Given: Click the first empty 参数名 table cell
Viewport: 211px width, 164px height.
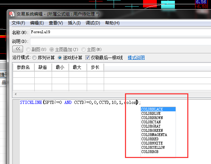Looking at the screenshot, I should pos(24,74).
